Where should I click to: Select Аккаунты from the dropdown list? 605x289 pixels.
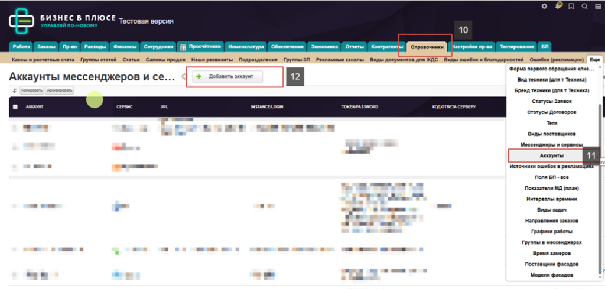551,155
